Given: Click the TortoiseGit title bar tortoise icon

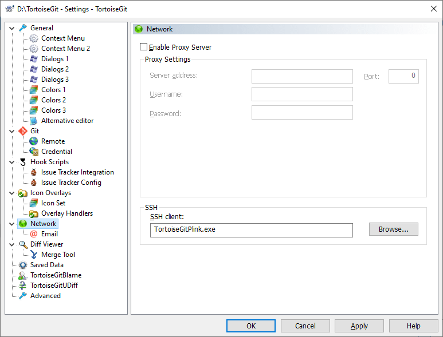Looking at the screenshot, I should point(10,9).
